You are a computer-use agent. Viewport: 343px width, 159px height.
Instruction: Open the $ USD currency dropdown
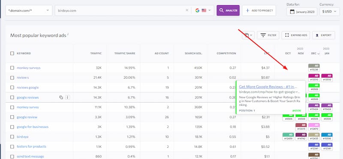(329, 12)
